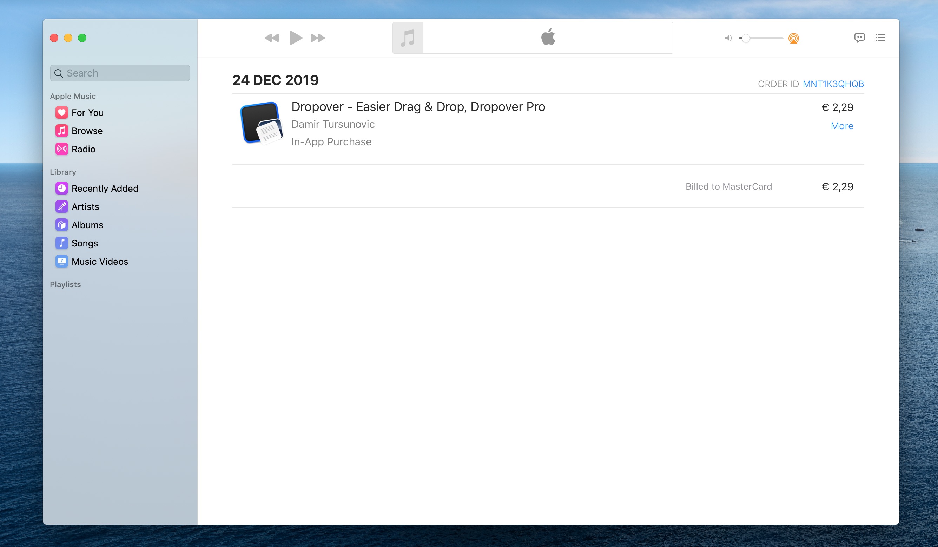Click the Artists microphone icon
Image resolution: width=938 pixels, height=547 pixels.
pyautogui.click(x=62, y=207)
